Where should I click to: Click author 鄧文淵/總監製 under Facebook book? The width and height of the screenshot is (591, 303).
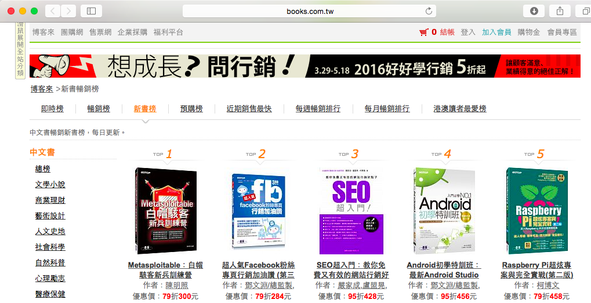pos(270,286)
